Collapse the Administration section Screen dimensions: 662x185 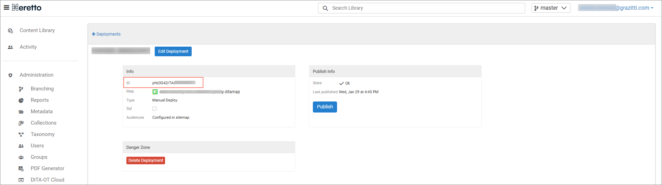37,75
